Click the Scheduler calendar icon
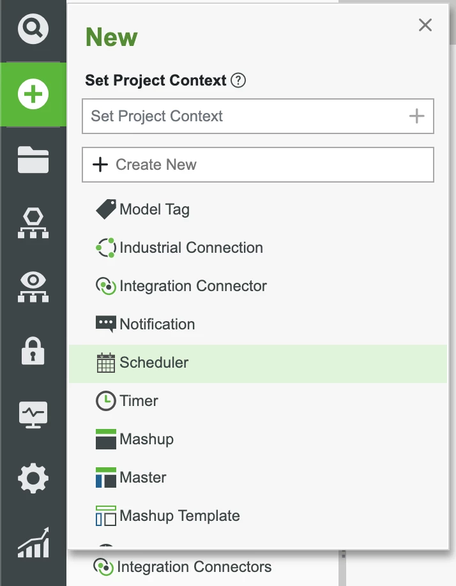 click(105, 363)
